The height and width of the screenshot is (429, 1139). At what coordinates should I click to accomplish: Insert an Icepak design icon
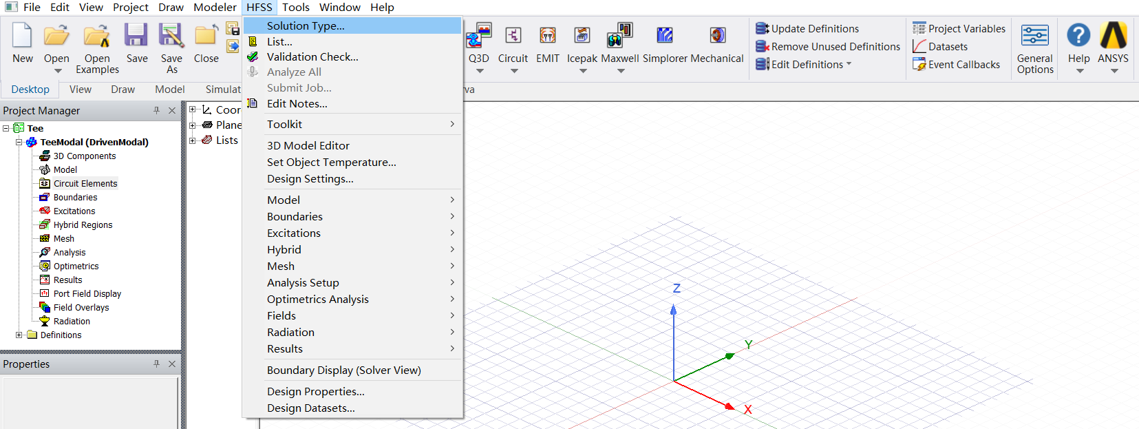point(582,36)
